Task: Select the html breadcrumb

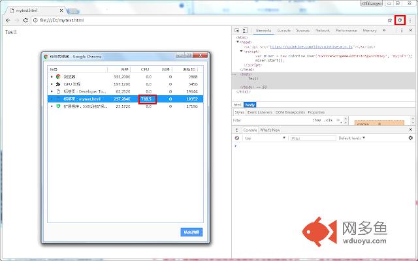Action: point(237,104)
